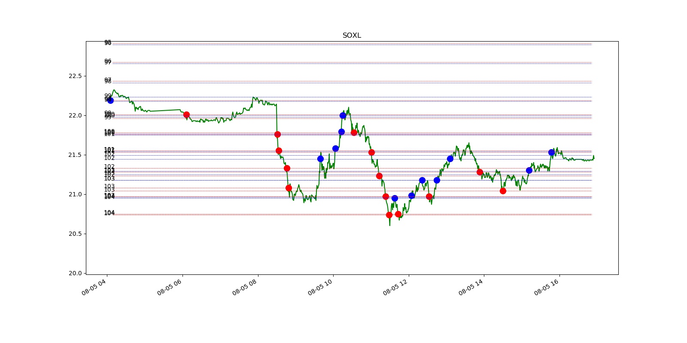This screenshot has width=687, height=343.
Task: Click the red marker at 22.0 near 06:00
Action: (186, 114)
